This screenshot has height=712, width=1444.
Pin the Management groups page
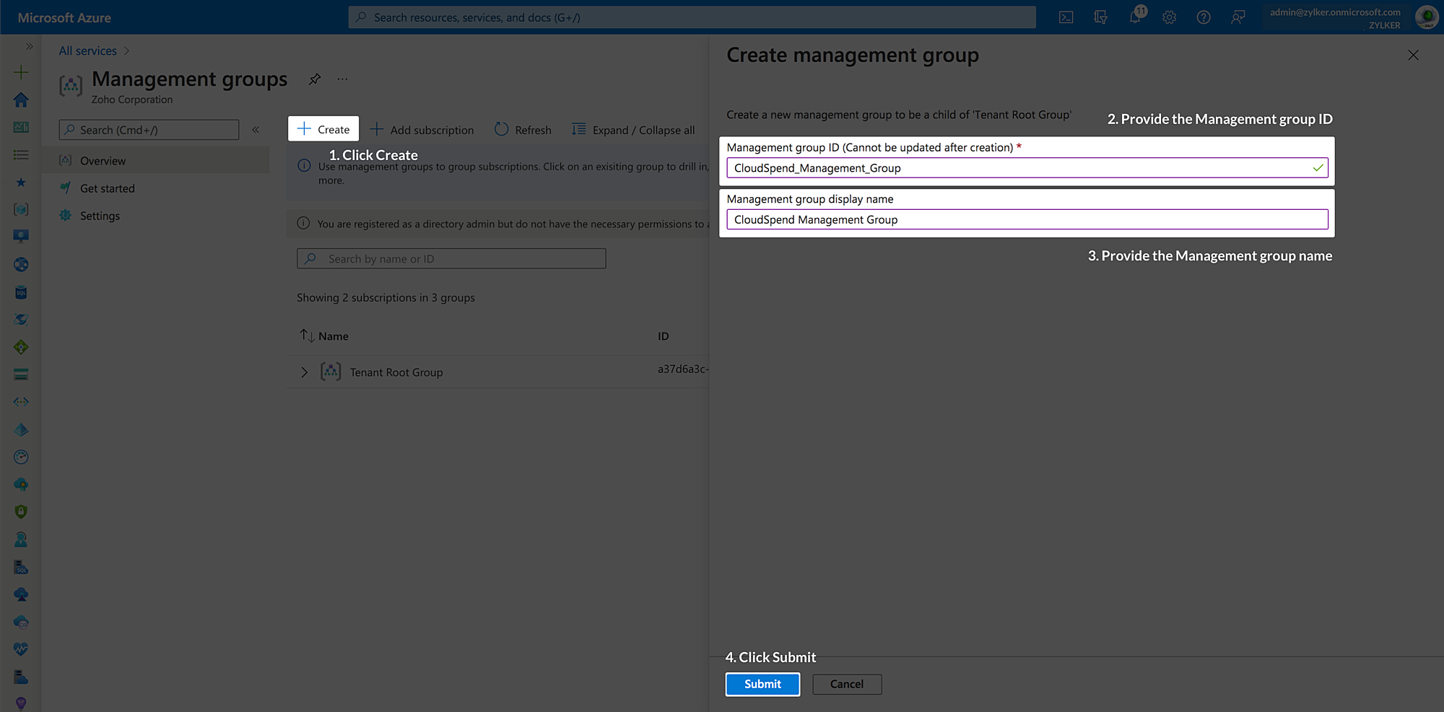314,79
